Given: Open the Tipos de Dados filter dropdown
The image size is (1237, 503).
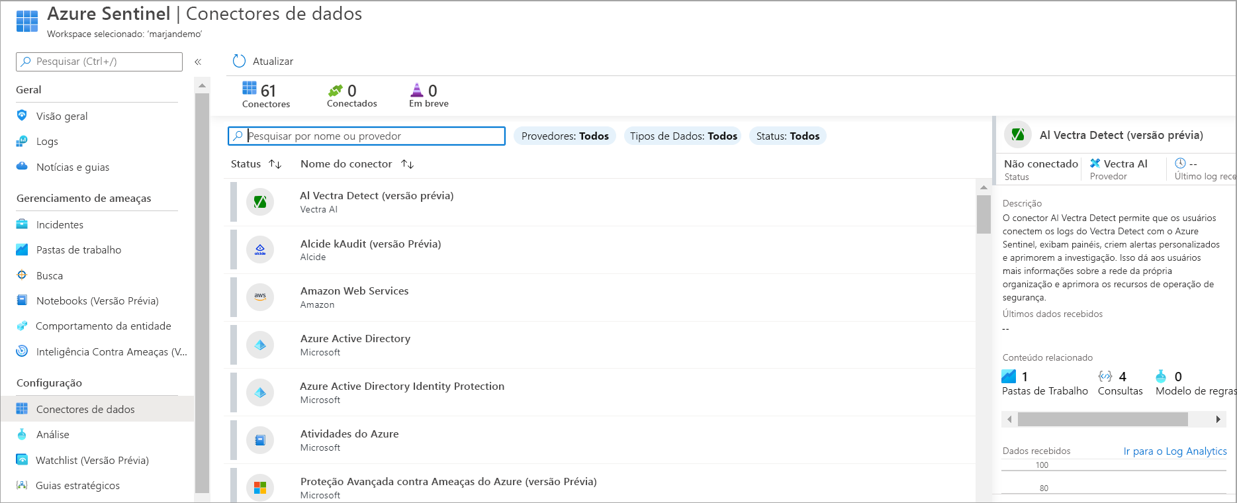Looking at the screenshot, I should click(x=683, y=136).
